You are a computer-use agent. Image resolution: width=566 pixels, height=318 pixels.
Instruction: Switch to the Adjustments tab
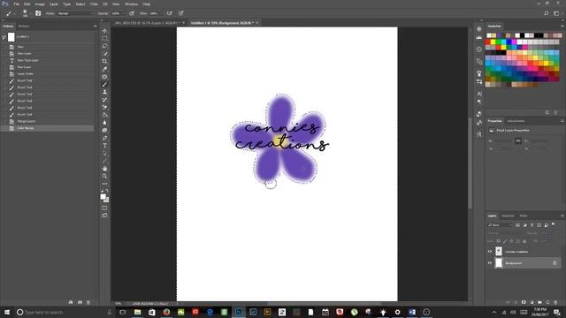[516, 121]
